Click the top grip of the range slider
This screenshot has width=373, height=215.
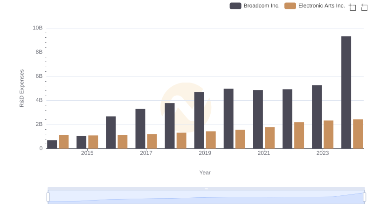(206, 188)
